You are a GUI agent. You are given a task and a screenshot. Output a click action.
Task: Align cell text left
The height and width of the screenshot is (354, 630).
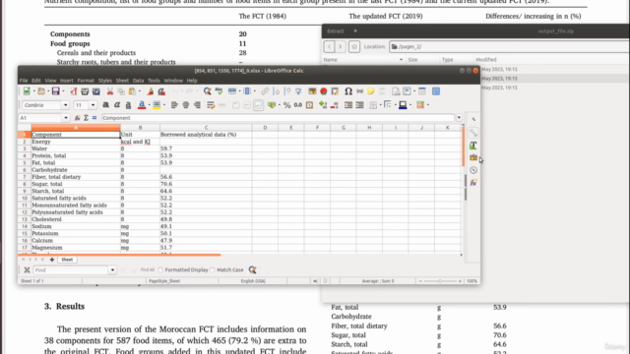click(x=174, y=105)
